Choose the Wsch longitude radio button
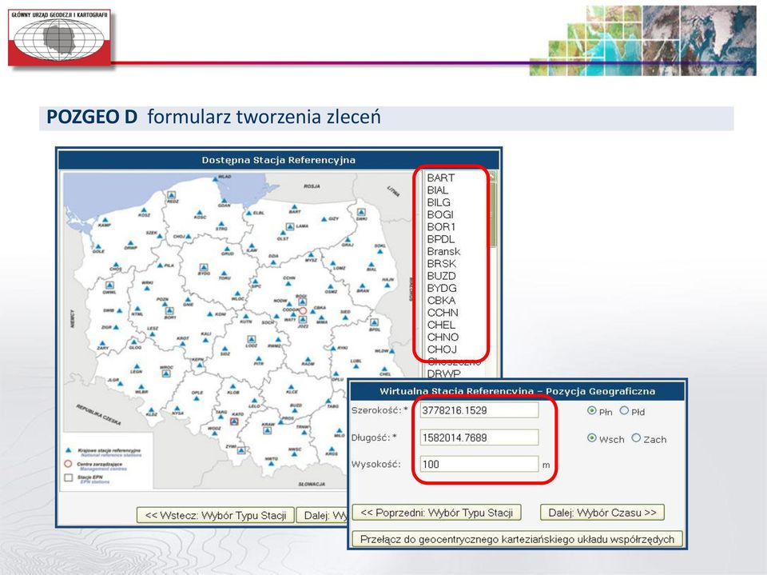Viewport: 767px width, 575px height. [x=592, y=438]
